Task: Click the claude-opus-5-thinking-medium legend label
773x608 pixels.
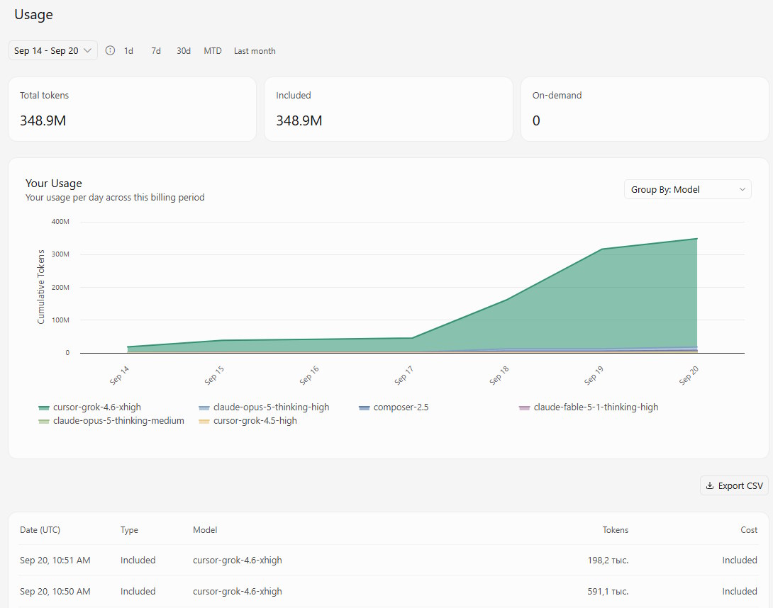Action: [119, 421]
